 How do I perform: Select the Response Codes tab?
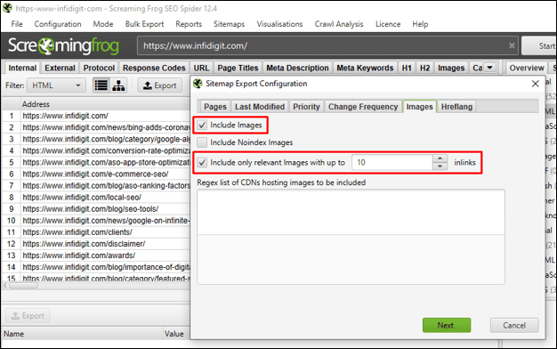pos(154,68)
